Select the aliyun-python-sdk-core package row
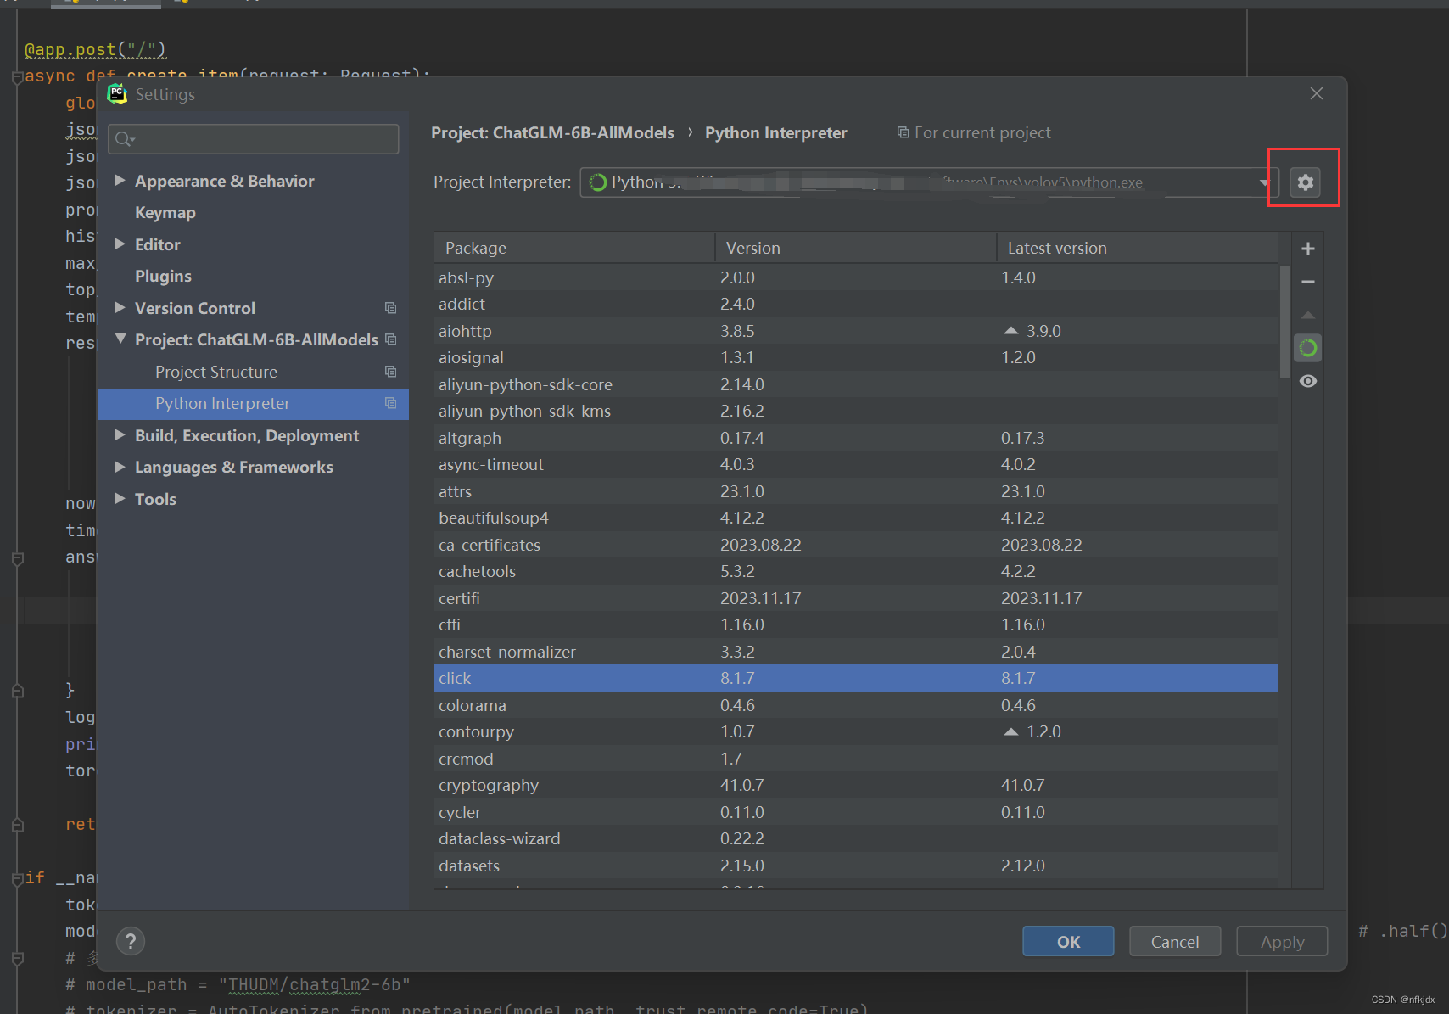This screenshot has width=1449, height=1014. coord(856,384)
